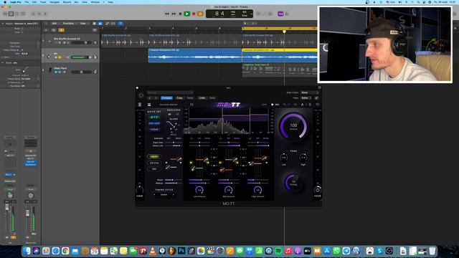Click the plugin input gain knob
The width and height of the screenshot is (459, 258).
coord(140,190)
